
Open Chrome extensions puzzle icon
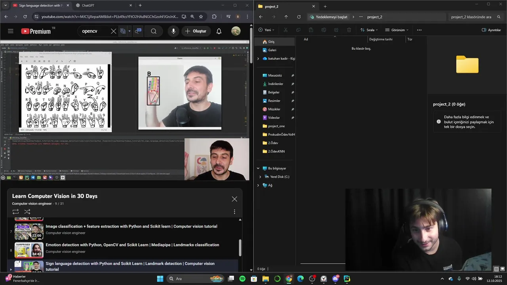tap(214, 17)
